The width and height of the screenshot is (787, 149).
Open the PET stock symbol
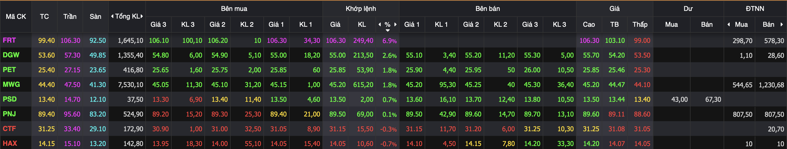pyautogui.click(x=9, y=70)
